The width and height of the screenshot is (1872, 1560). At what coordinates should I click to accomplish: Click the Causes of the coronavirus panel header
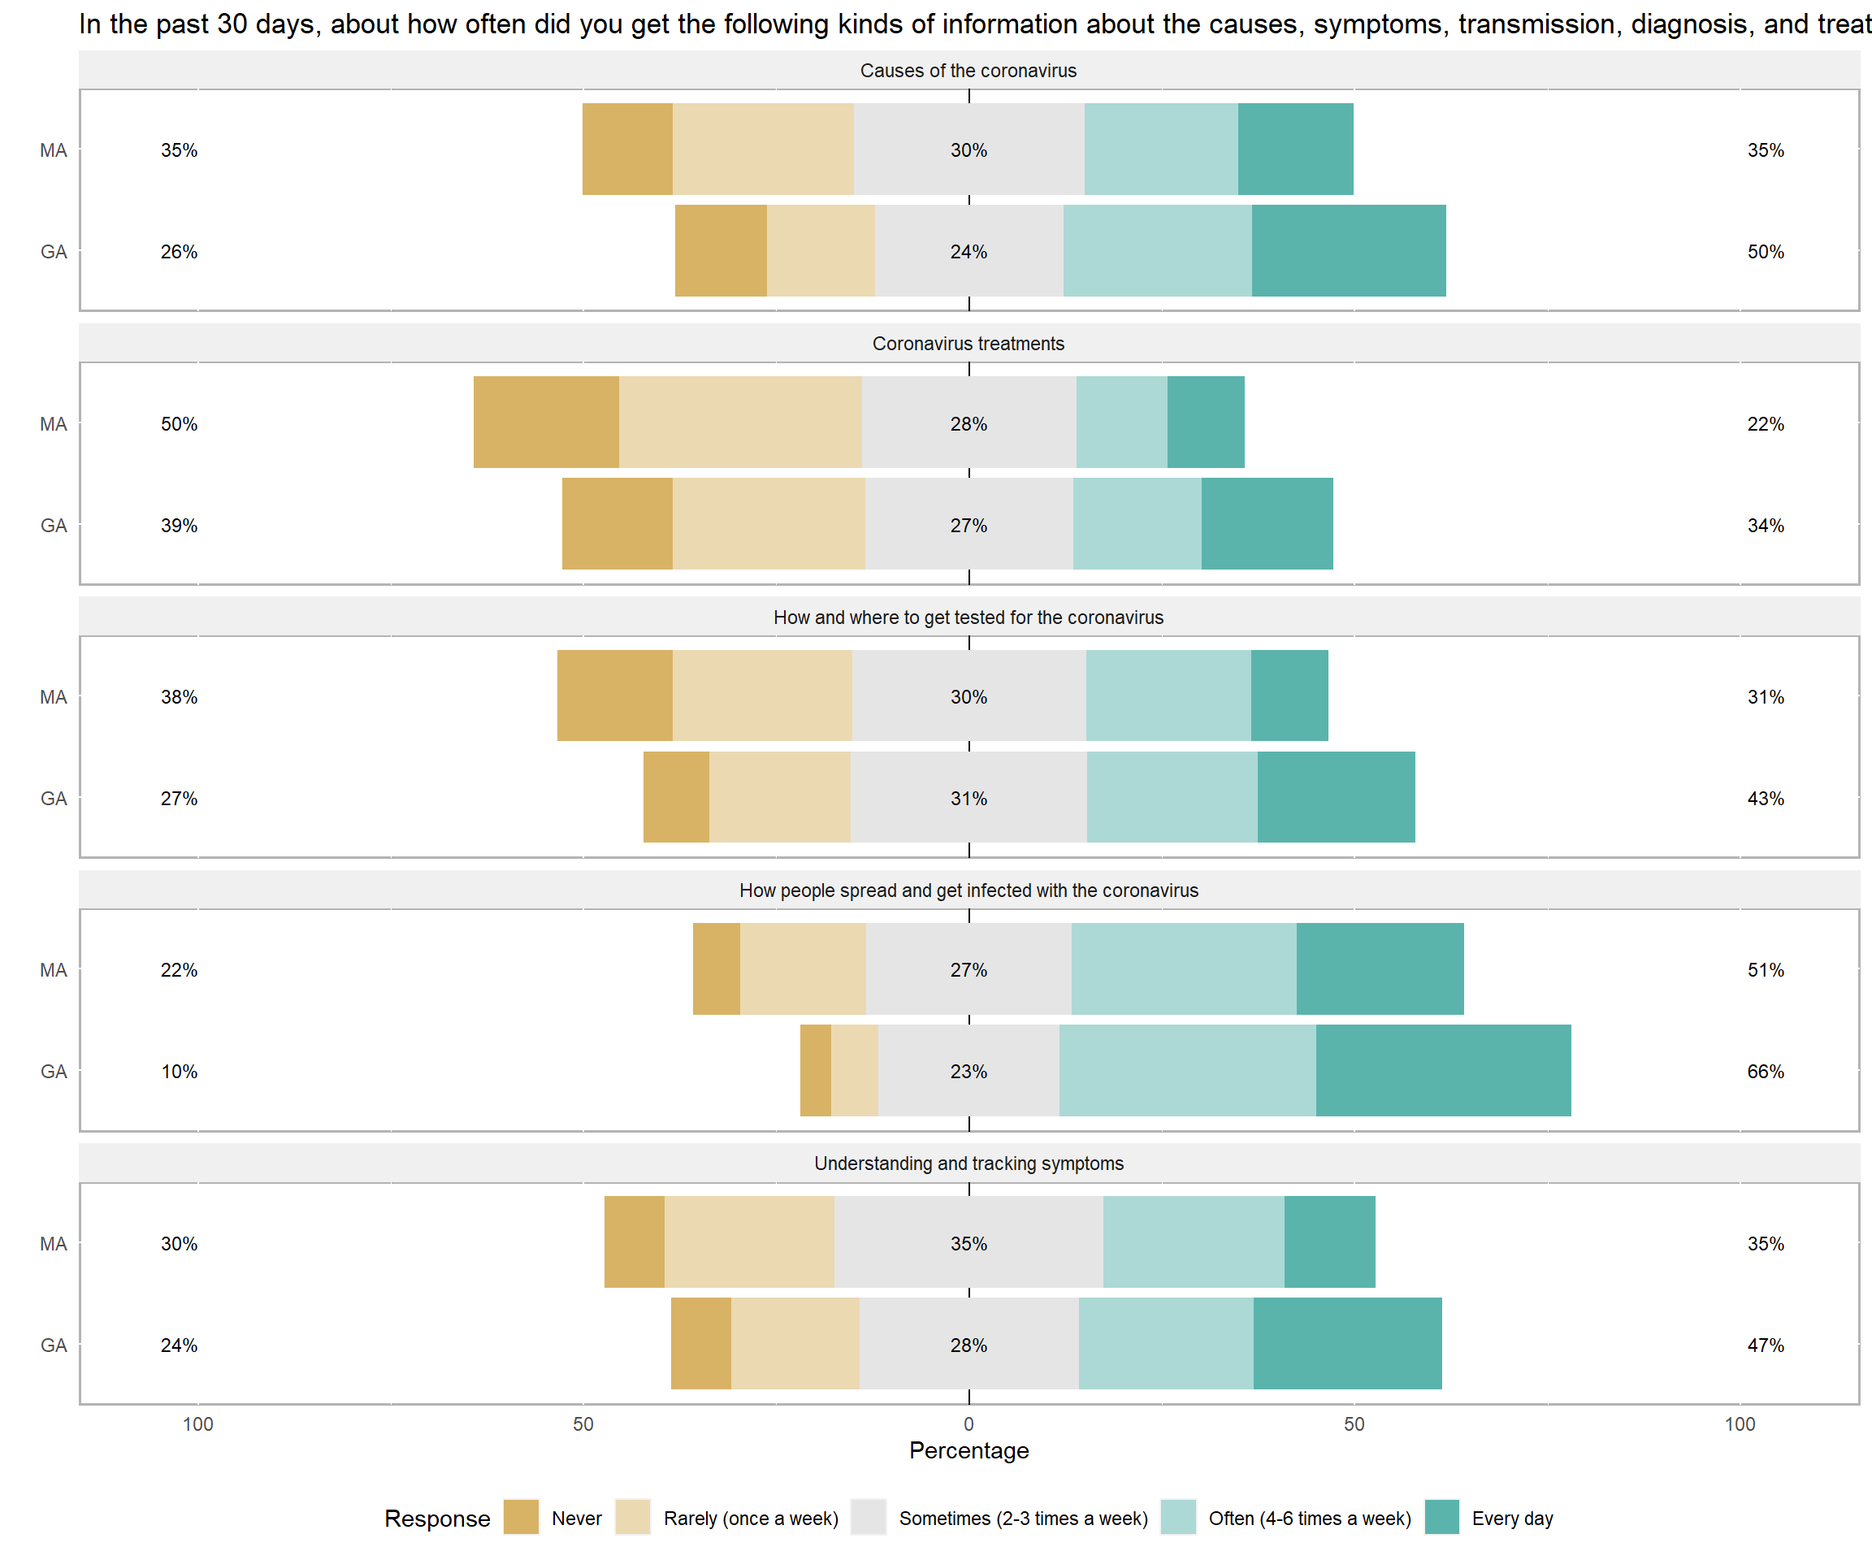(968, 71)
